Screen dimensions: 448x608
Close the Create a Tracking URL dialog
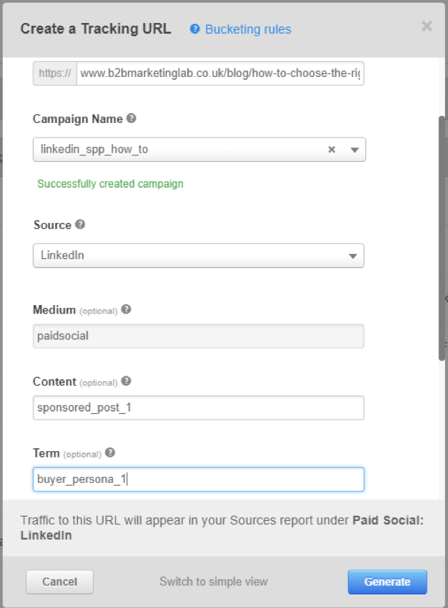426,26
